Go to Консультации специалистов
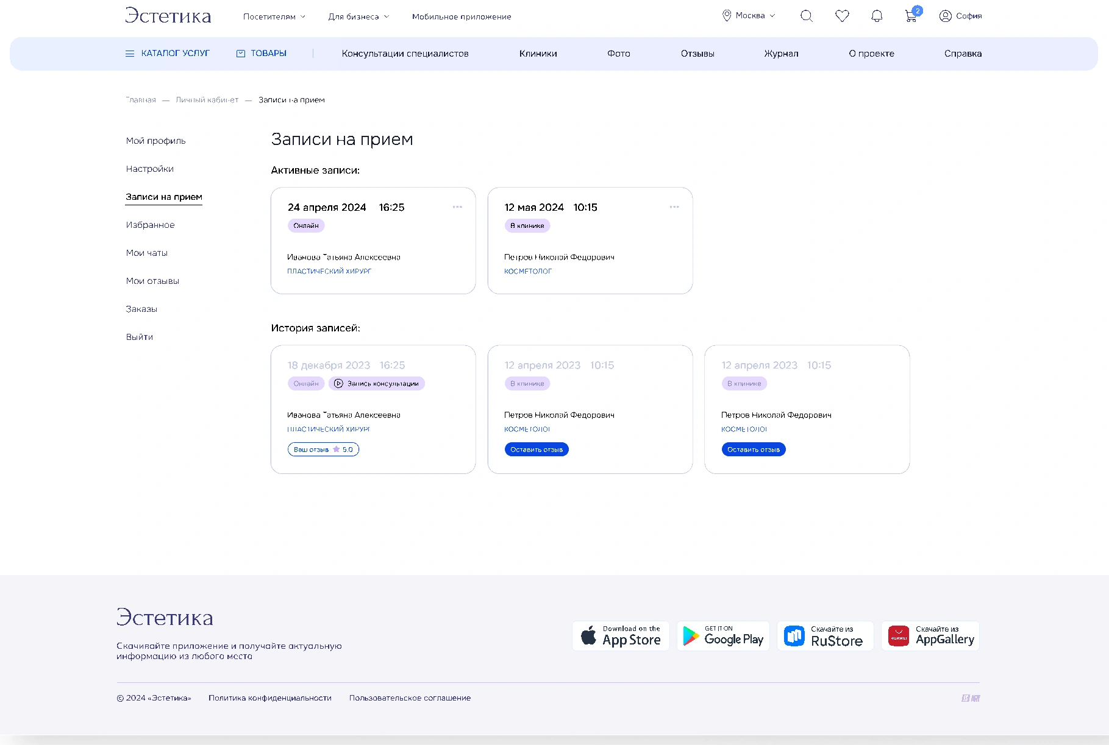 point(405,54)
